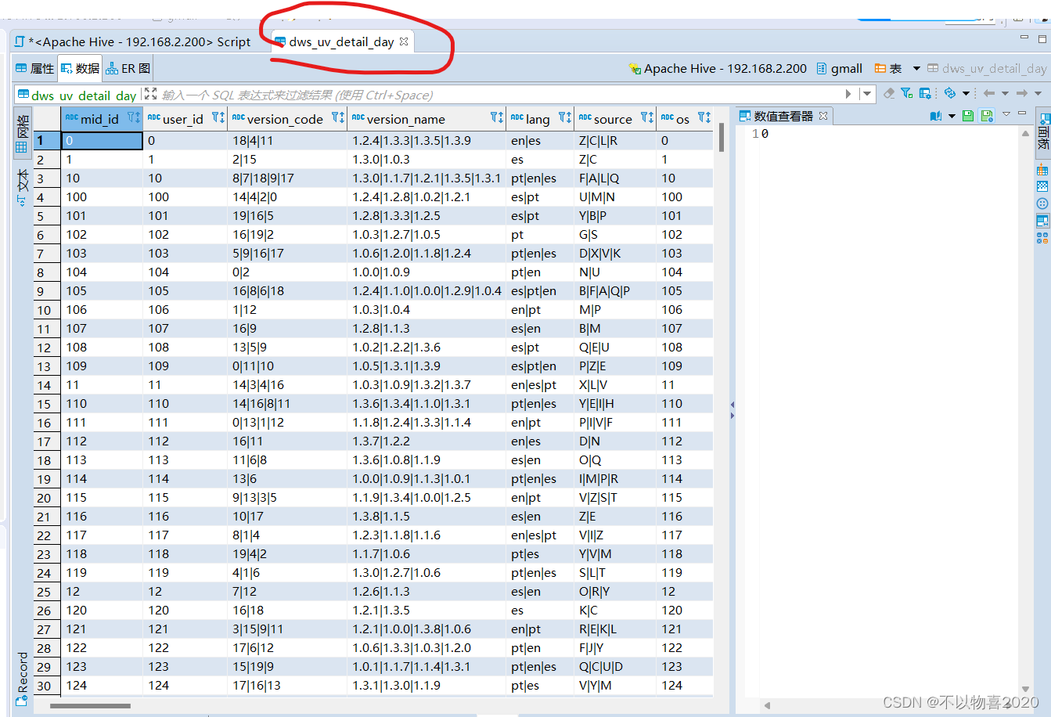
Task: Click the source cell B|F|A|Q|P
Action: 615,291
